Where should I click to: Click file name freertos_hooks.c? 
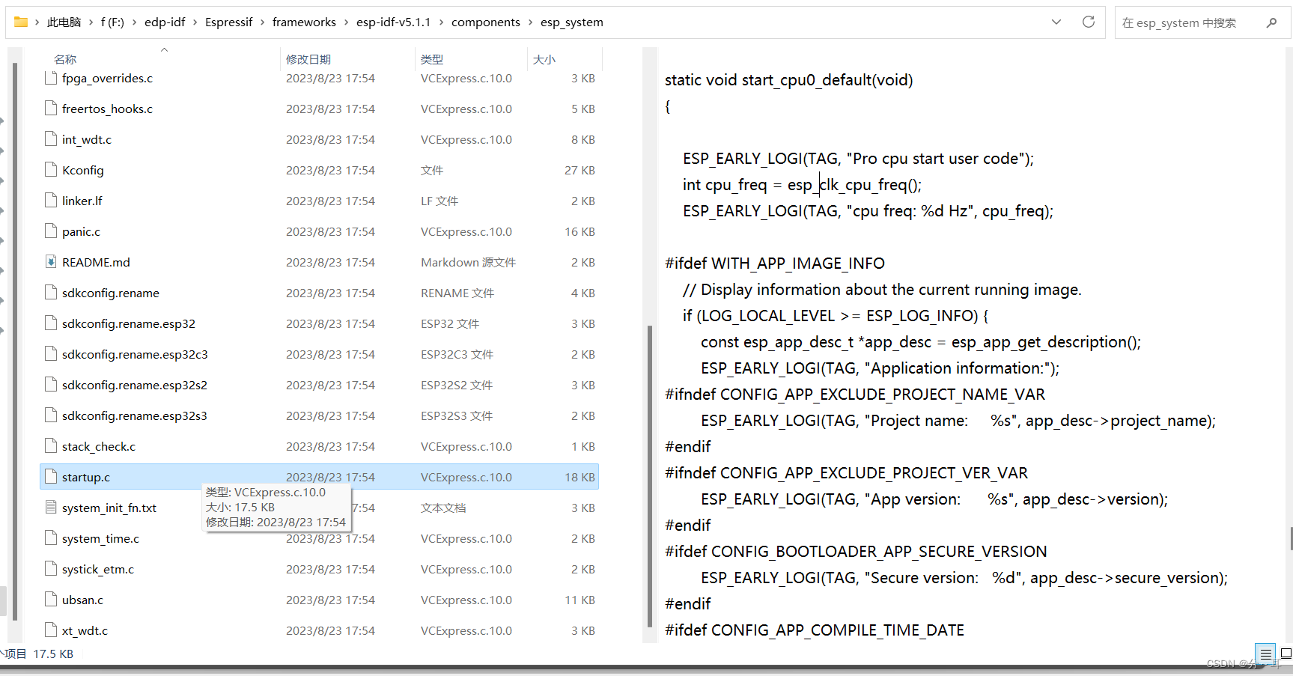107,109
